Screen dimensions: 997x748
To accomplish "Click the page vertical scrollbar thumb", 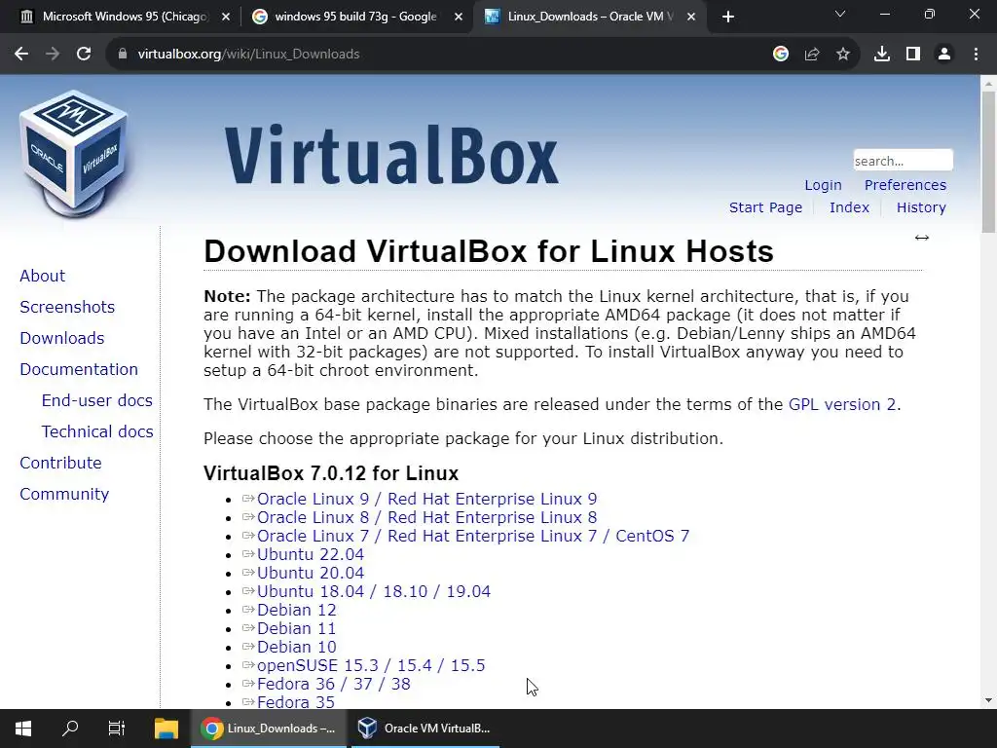I will click(x=989, y=163).
